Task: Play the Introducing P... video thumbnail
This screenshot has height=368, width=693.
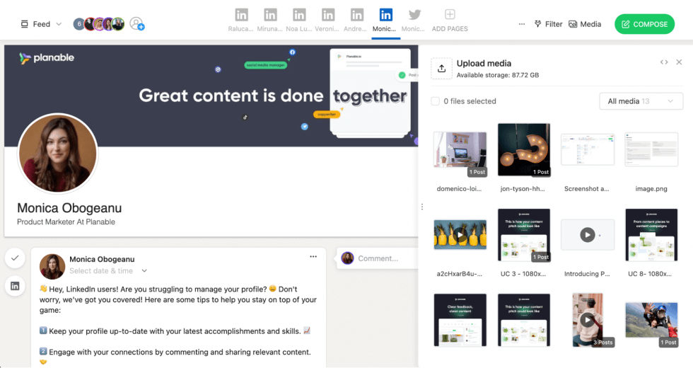Action: click(x=588, y=235)
